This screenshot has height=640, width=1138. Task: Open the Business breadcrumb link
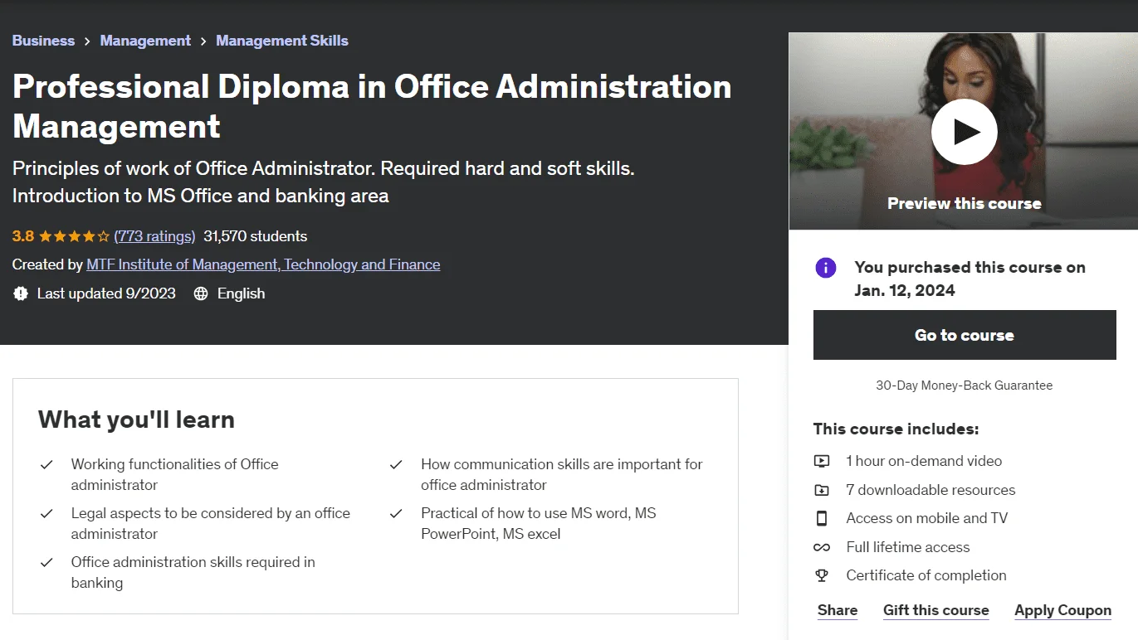[x=43, y=41]
